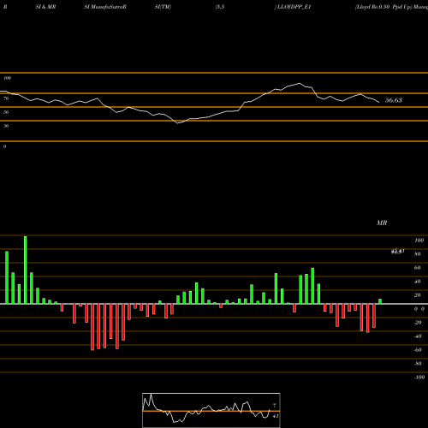Click the 'SI & MR' header label
The image size is (428, 428).
pyautogui.click(x=45, y=7)
